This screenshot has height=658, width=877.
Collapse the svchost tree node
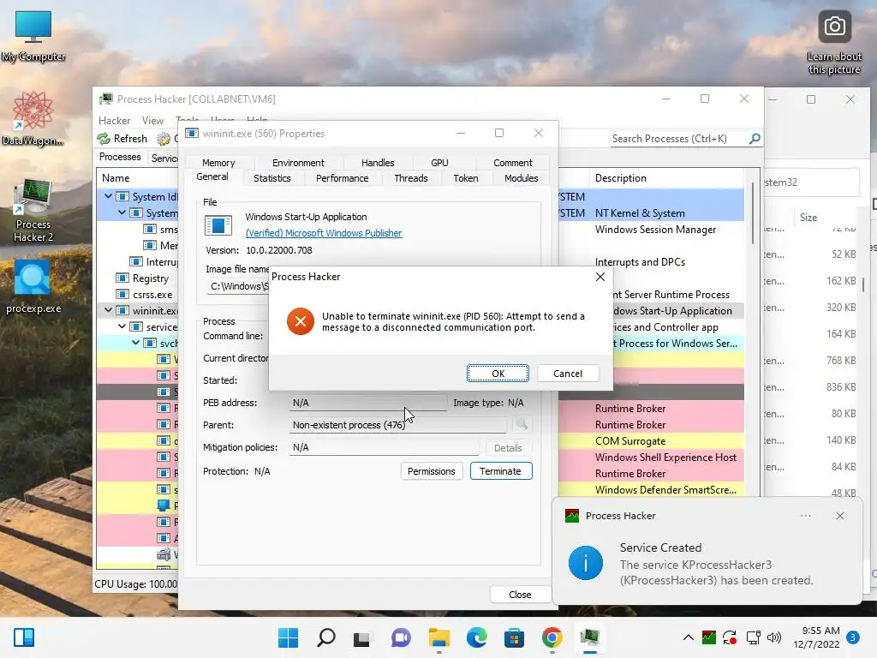[135, 343]
